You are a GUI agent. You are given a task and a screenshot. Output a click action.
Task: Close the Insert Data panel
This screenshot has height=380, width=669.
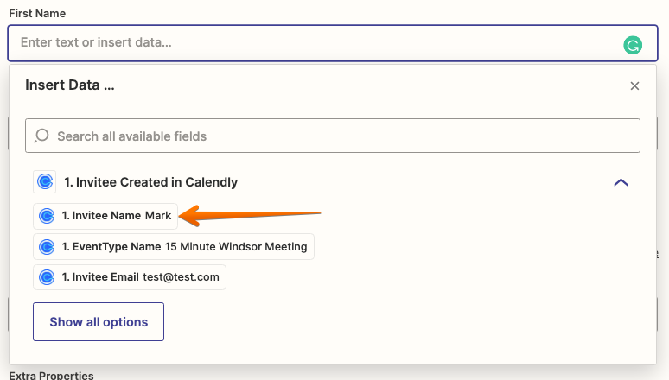click(x=634, y=85)
